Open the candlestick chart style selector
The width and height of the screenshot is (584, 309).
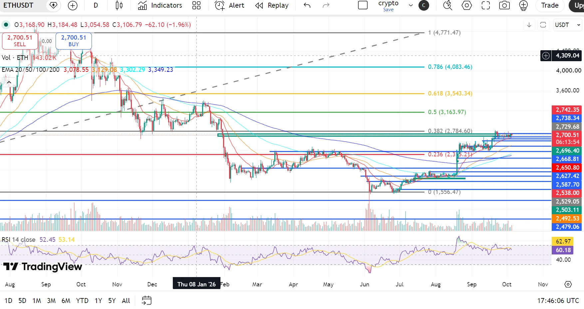click(119, 5)
